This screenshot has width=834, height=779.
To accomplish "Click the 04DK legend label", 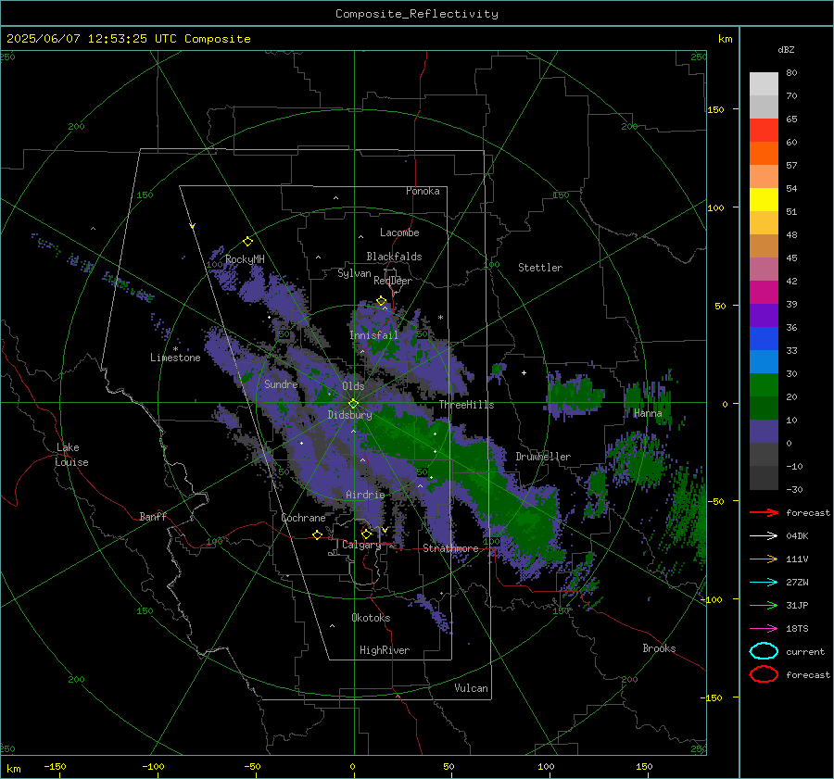I will [797, 535].
